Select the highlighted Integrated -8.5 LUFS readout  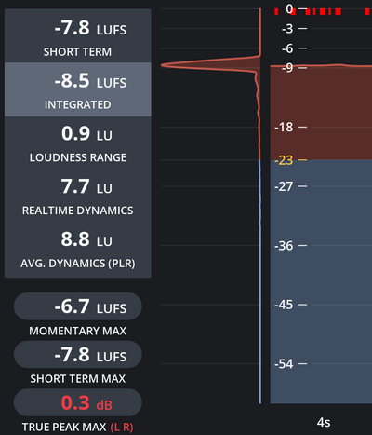(78, 89)
